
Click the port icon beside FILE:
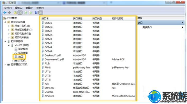(x=43, y=63)
